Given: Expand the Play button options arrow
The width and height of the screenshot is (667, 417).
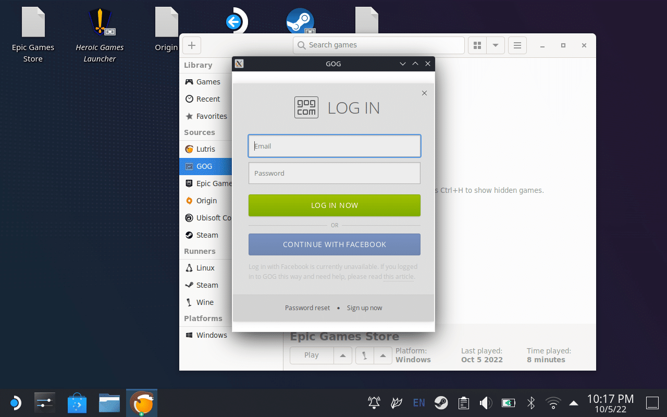Looking at the screenshot, I should [x=343, y=355].
